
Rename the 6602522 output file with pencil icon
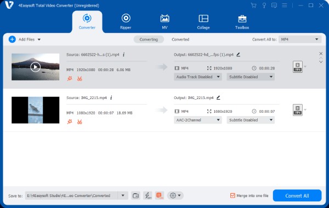[x=238, y=54]
